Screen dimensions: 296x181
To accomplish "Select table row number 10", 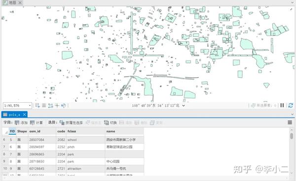I will pyautogui.click(x=5, y=168).
